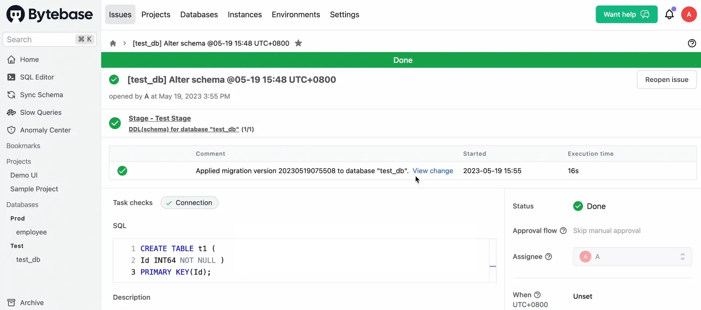Screen dimensions: 701x310
Task: Open the Issues tab
Action: (120, 14)
